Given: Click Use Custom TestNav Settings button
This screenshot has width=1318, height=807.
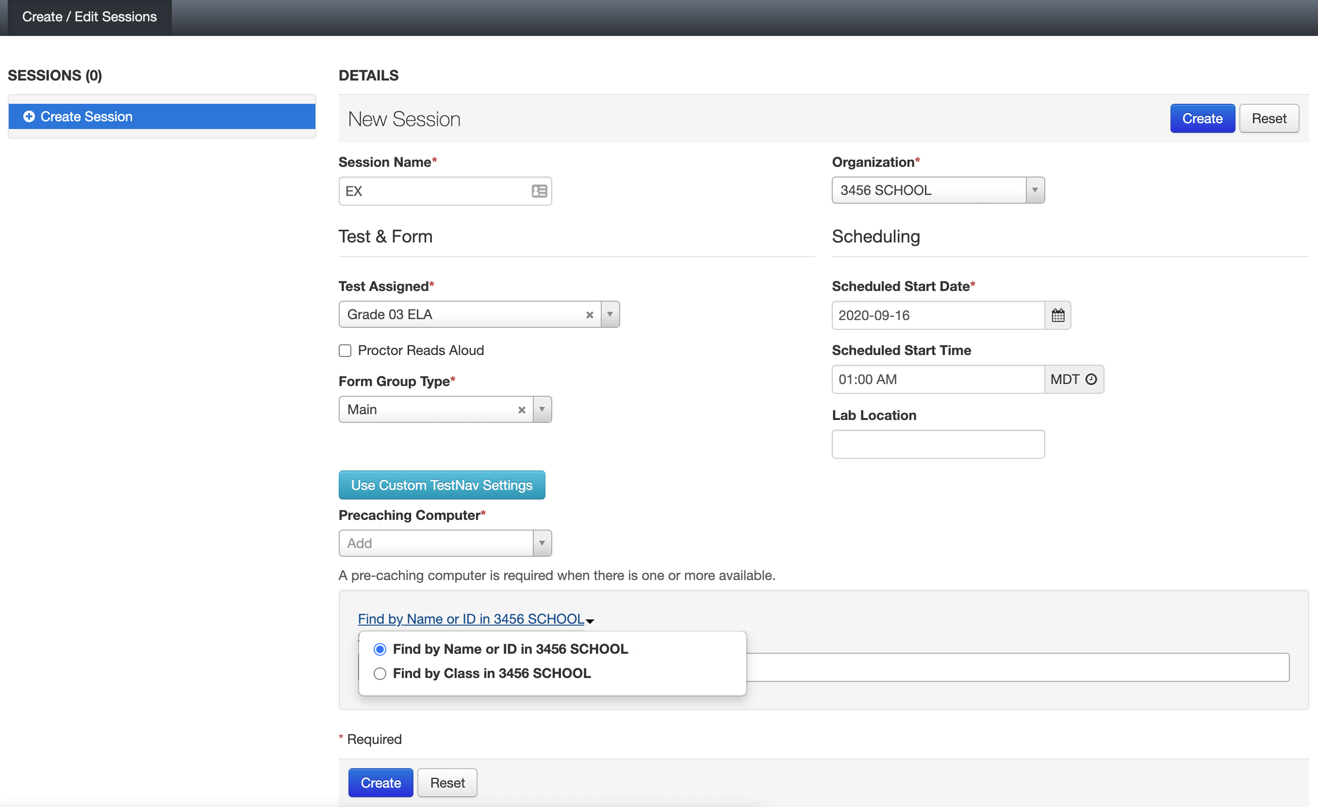Looking at the screenshot, I should [x=441, y=485].
